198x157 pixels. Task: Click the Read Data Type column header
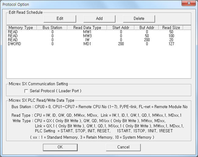87,27
